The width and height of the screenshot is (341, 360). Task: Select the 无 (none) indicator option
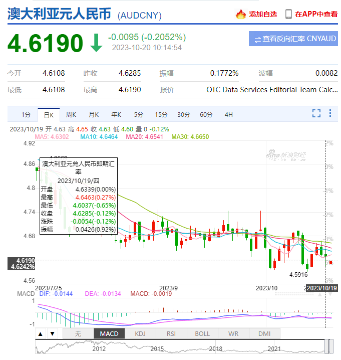[x=78, y=333]
